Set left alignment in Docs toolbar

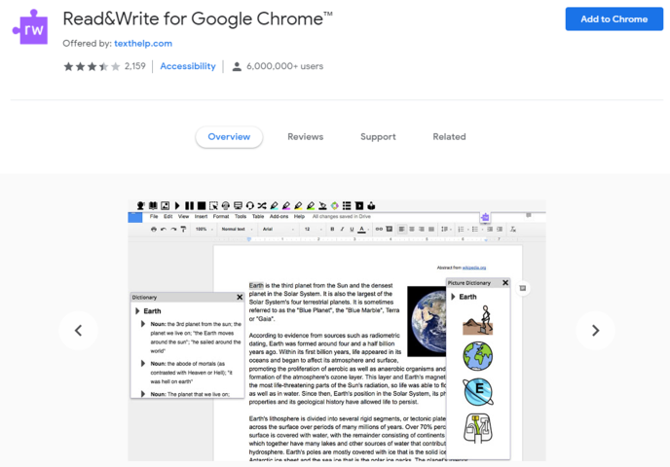pyautogui.click(x=401, y=230)
